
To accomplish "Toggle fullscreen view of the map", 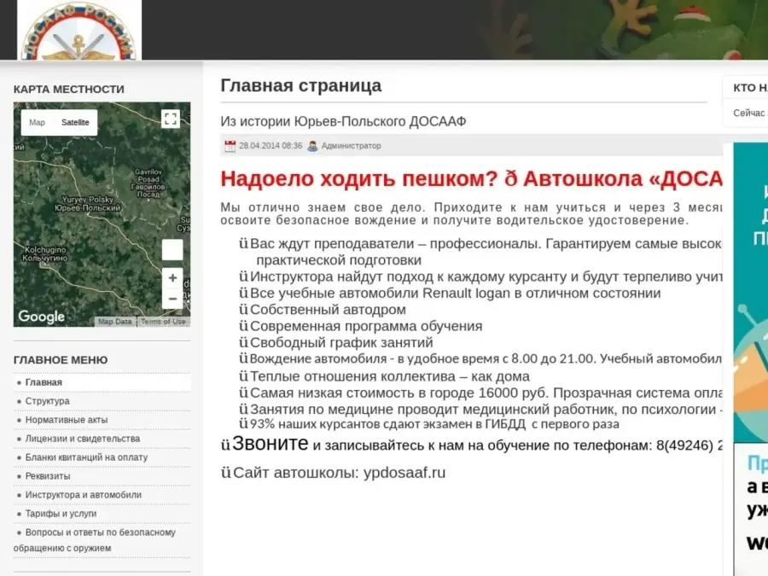I will pyautogui.click(x=171, y=119).
